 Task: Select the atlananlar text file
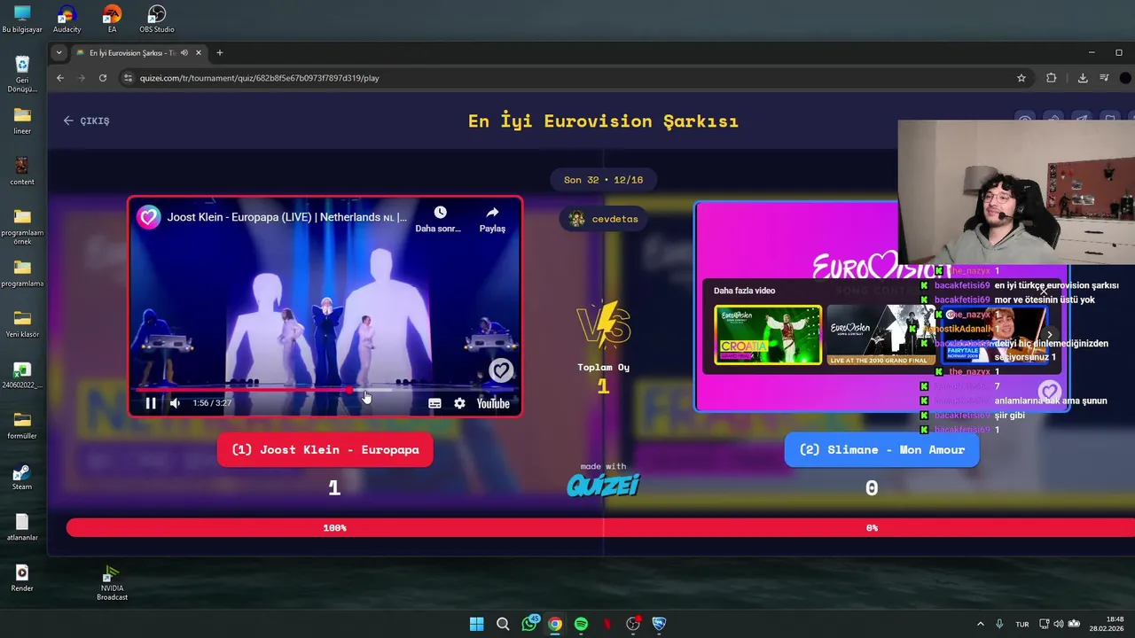[22, 526]
